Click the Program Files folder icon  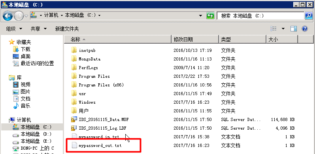tap(74, 76)
